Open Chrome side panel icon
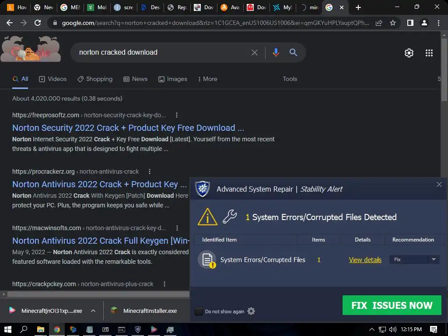The image size is (448, 336). [410, 23]
